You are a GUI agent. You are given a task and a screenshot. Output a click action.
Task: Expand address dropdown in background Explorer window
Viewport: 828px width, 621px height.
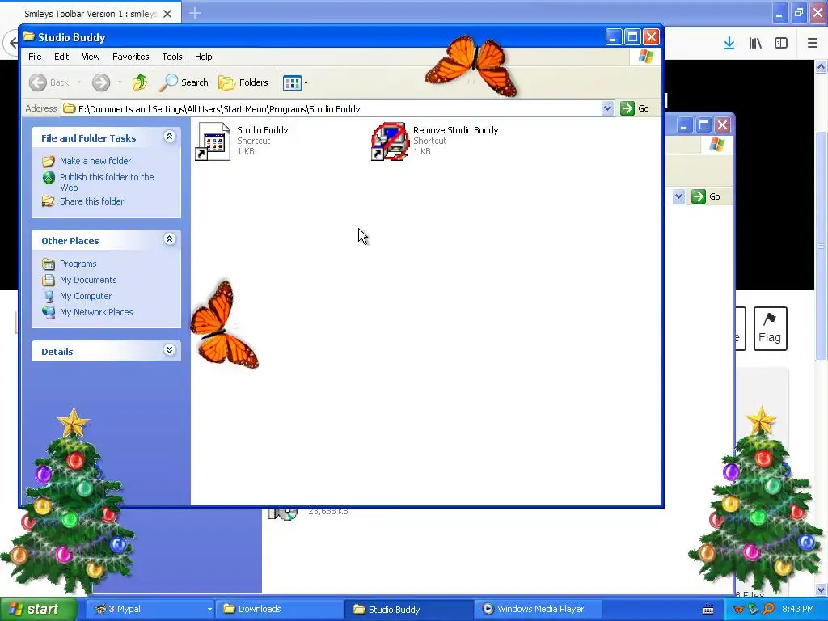[678, 196]
